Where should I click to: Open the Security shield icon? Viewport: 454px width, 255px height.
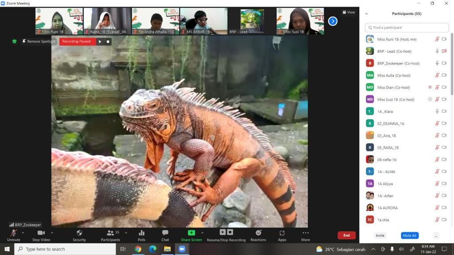click(79, 233)
